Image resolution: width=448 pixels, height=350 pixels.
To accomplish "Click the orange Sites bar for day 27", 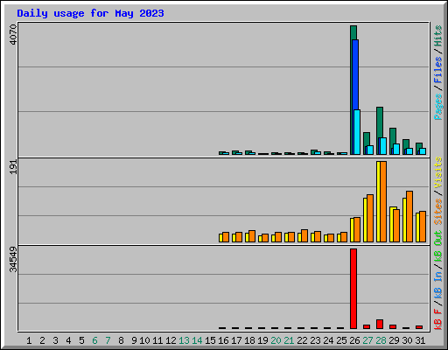I will pyautogui.click(x=370, y=218).
